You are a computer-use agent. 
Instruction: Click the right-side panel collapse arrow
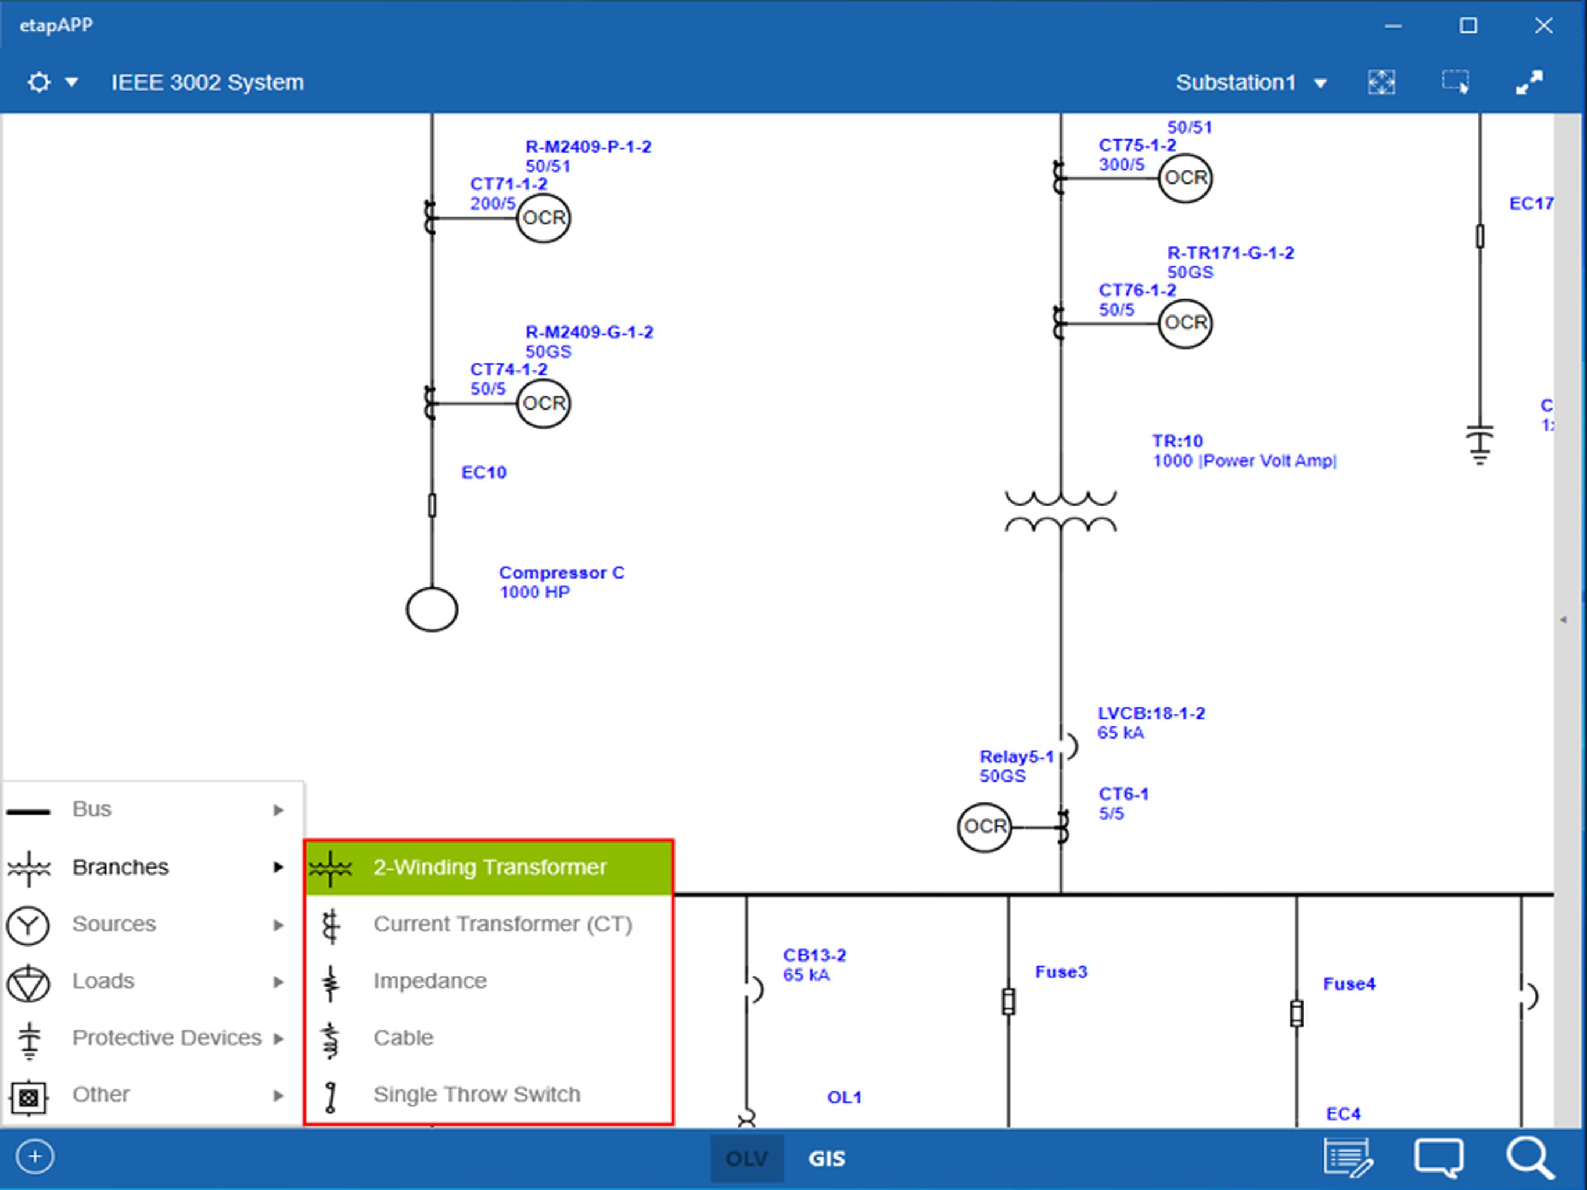[1563, 619]
